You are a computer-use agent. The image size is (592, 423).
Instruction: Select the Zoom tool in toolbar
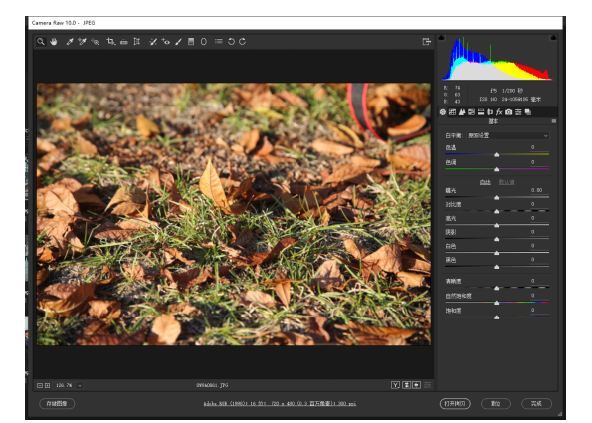tap(41, 41)
